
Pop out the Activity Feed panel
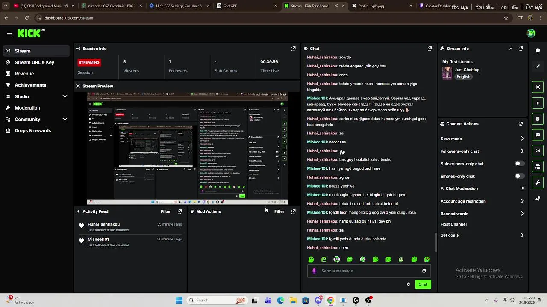pyautogui.click(x=179, y=211)
